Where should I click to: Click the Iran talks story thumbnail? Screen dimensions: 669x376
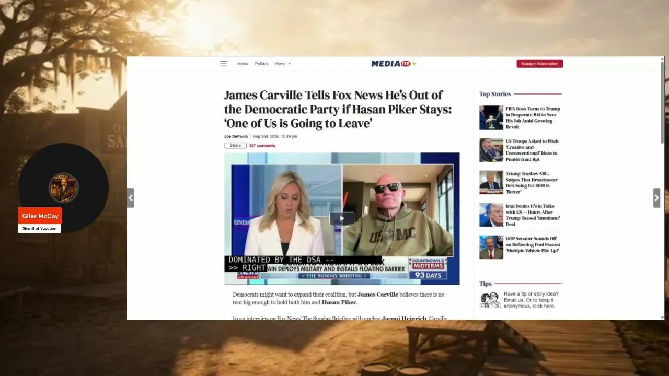(491, 215)
